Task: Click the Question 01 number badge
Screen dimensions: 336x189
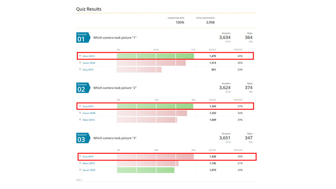Action: [x=83, y=38]
